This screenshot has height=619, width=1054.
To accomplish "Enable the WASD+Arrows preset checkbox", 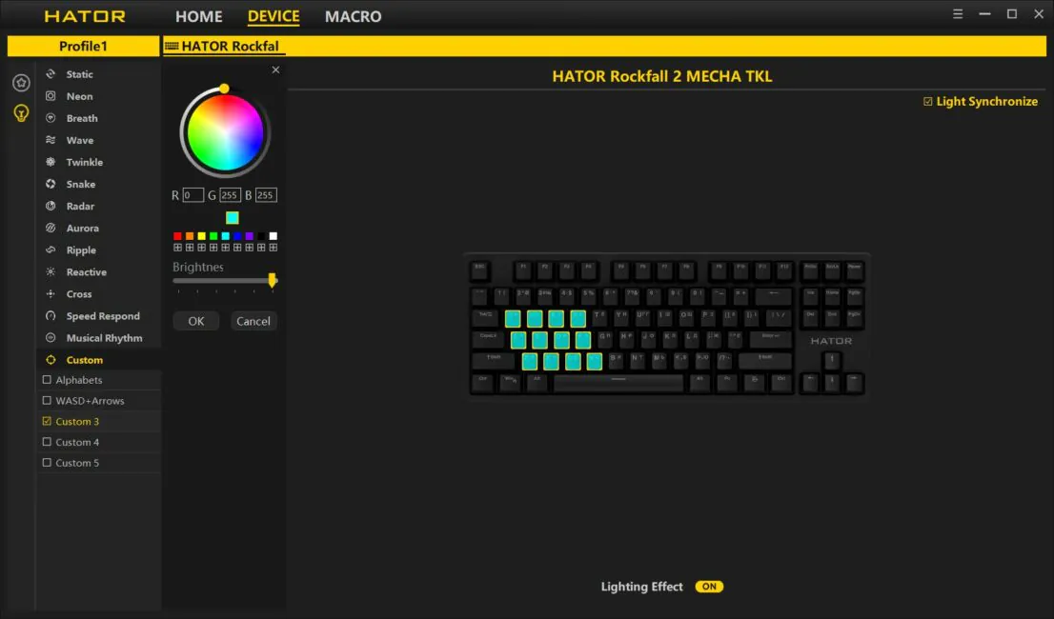I will (x=47, y=401).
